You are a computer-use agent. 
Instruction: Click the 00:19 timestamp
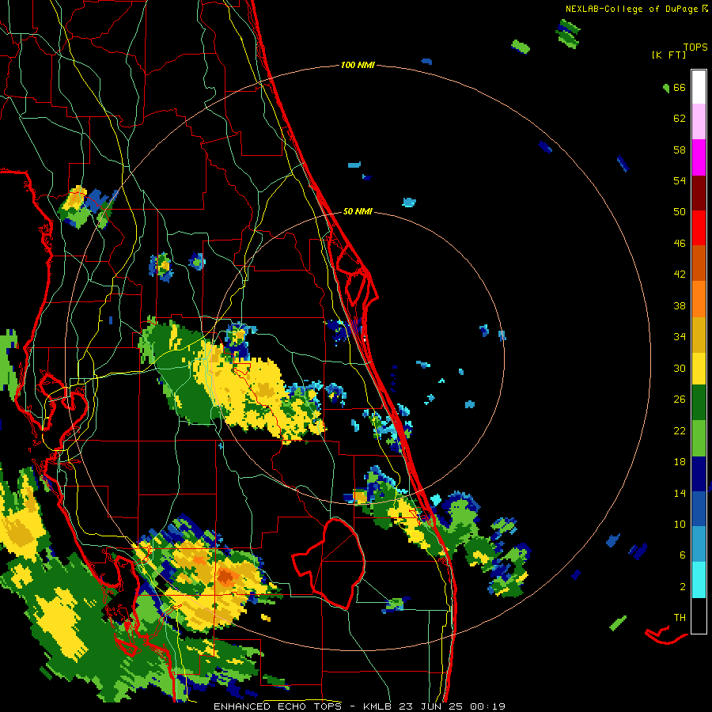(x=487, y=706)
